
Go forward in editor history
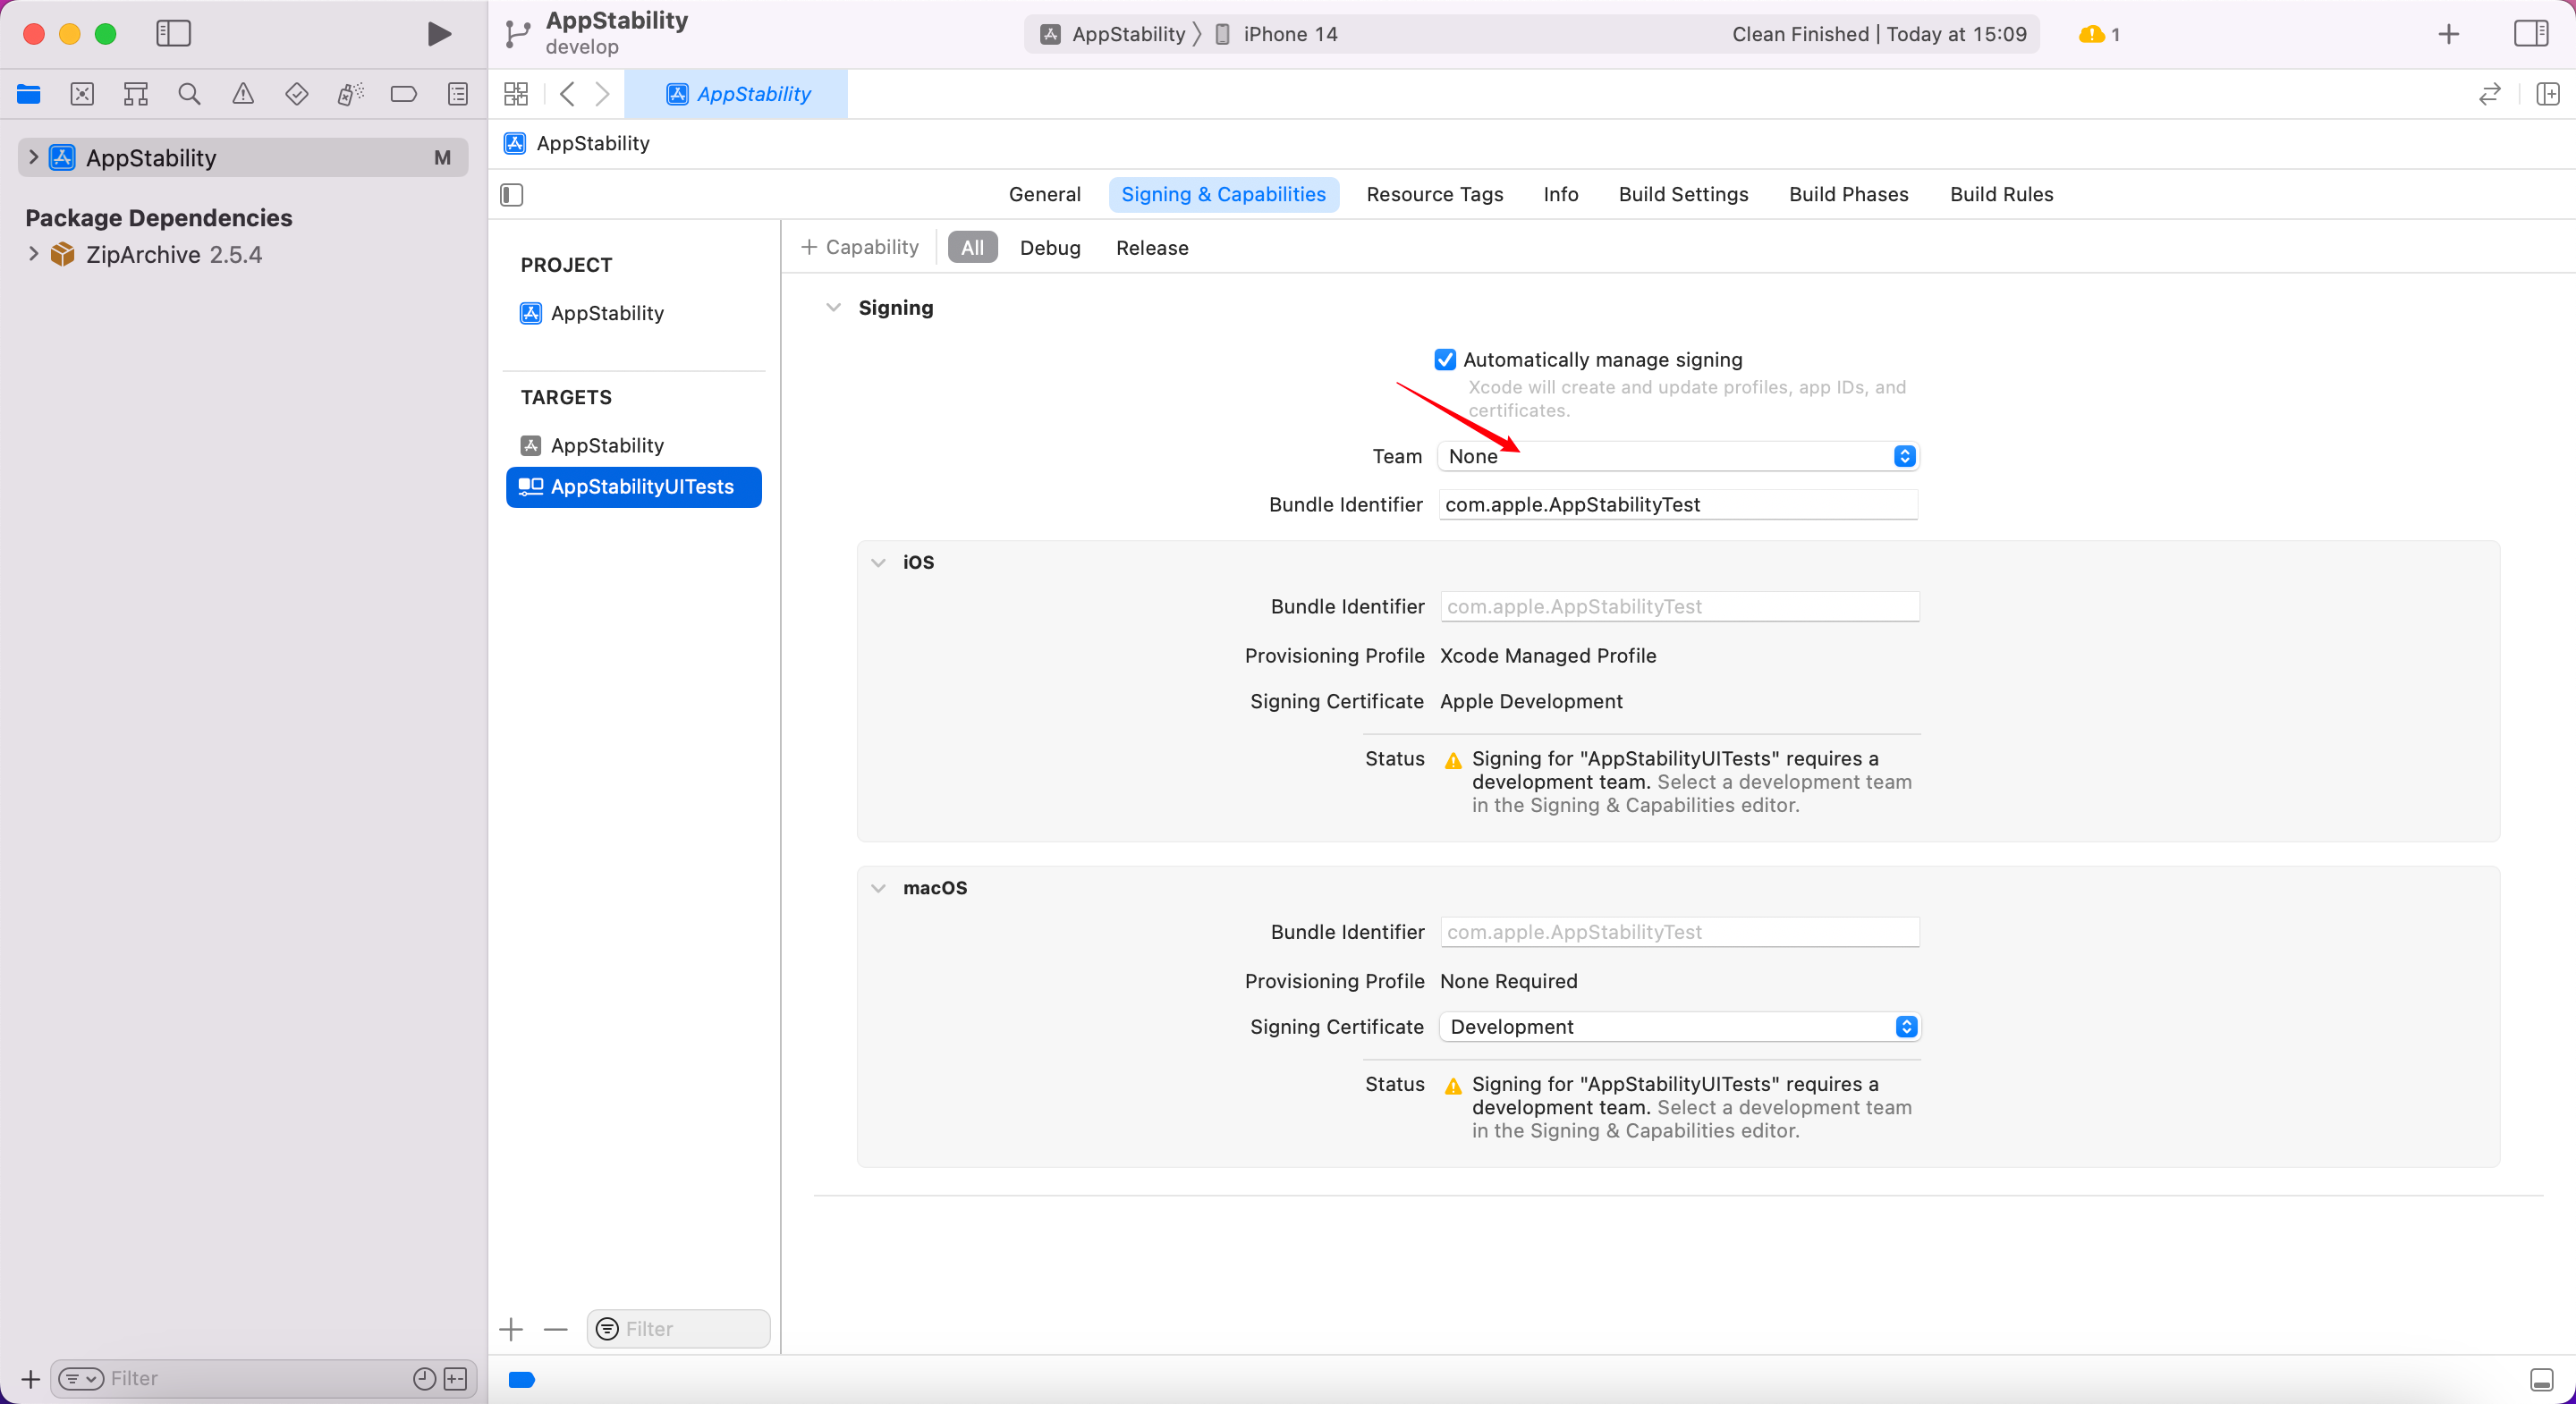[602, 94]
